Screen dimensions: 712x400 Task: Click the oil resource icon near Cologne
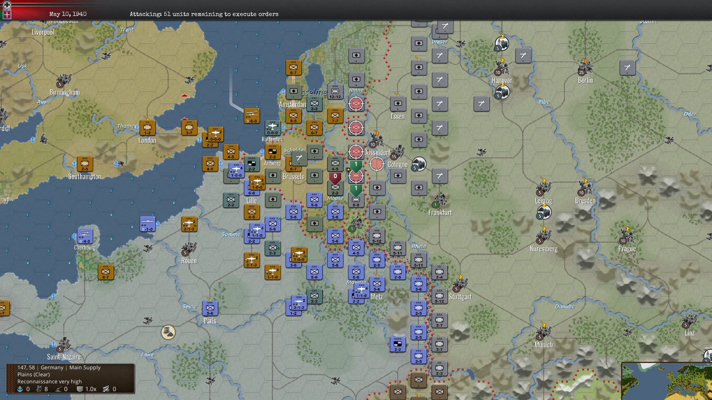coord(419,164)
